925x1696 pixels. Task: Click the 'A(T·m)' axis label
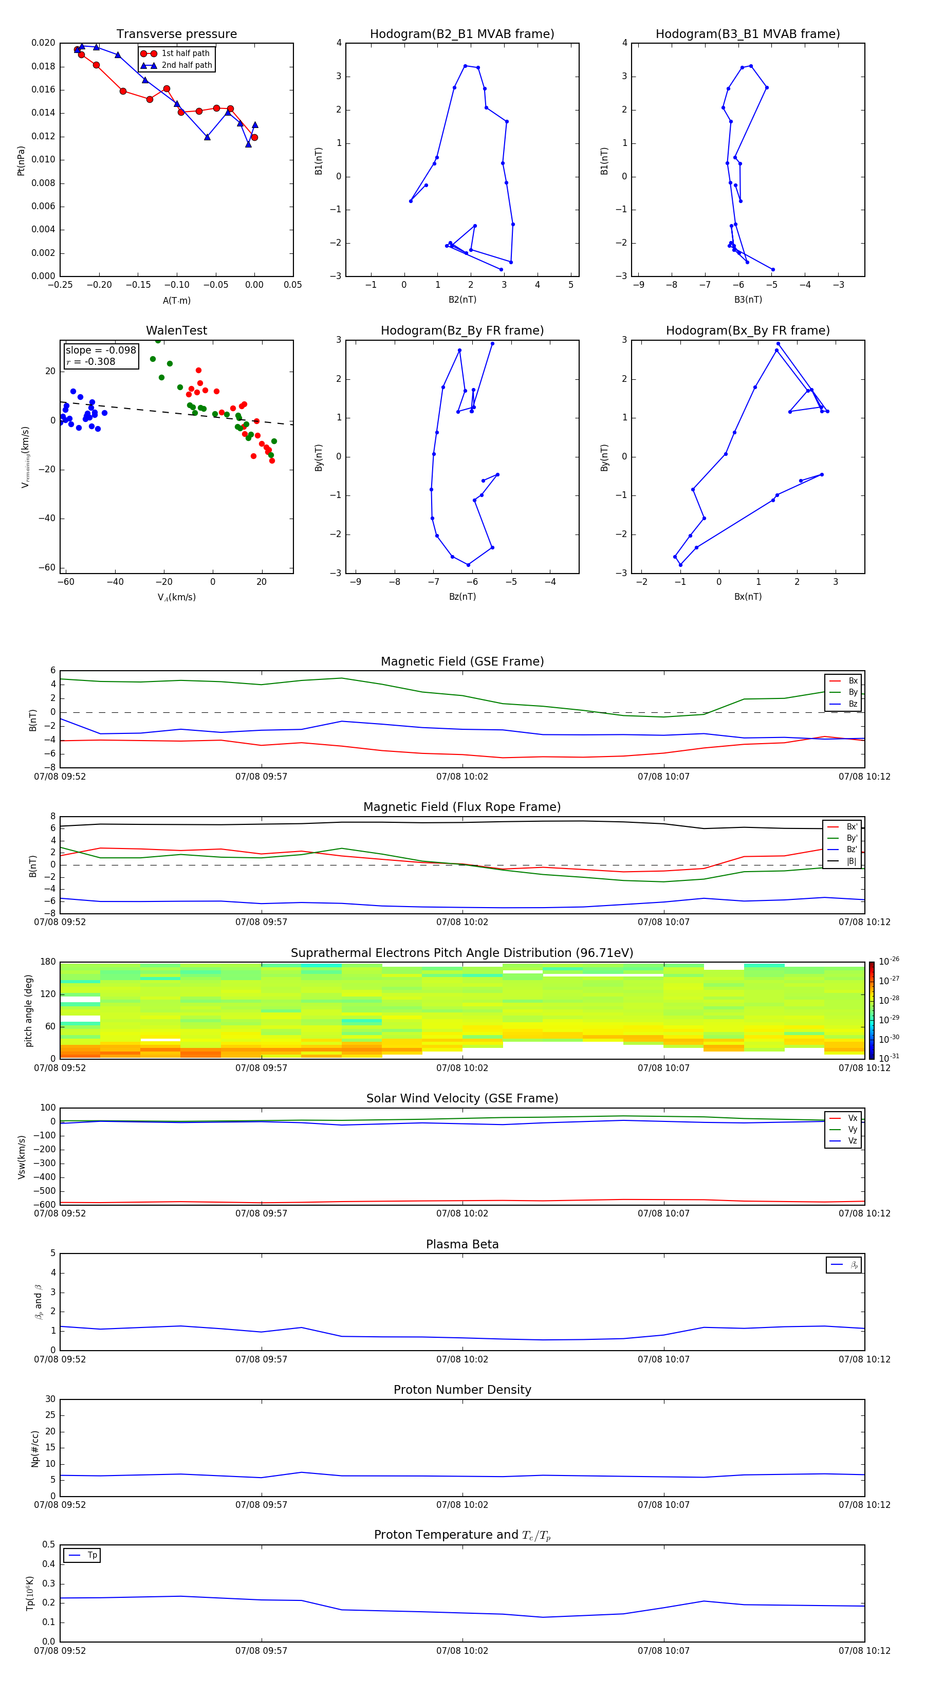point(176,300)
